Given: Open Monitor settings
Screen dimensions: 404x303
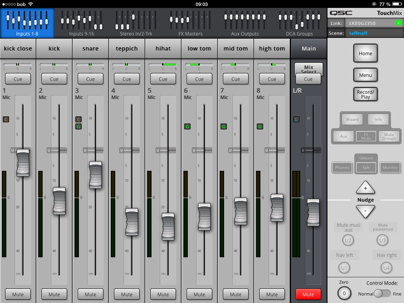Looking at the screenshot, I should [390, 167].
